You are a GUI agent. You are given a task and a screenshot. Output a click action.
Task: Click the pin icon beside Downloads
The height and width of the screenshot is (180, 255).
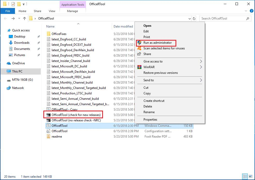[38, 43]
